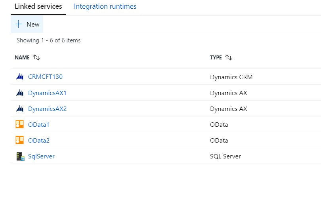Click Dynamics AX type in DynamicsAX2 row

click(x=229, y=109)
